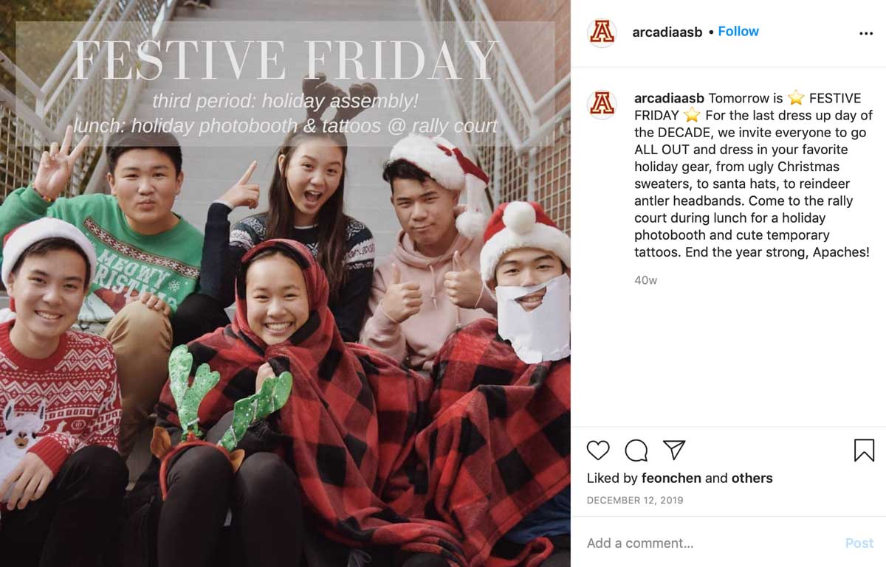This screenshot has height=567, width=886.
Task: Click the holiday photobooth subtitle on the image
Action: pyautogui.click(x=286, y=126)
